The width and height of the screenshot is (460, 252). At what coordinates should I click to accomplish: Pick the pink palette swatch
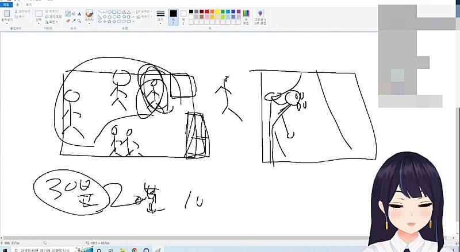click(207, 17)
